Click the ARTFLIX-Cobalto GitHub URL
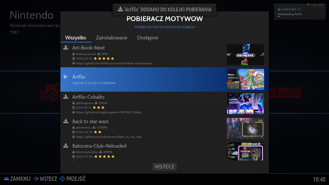Screen dimensions: 329x185 (x=109, y=112)
